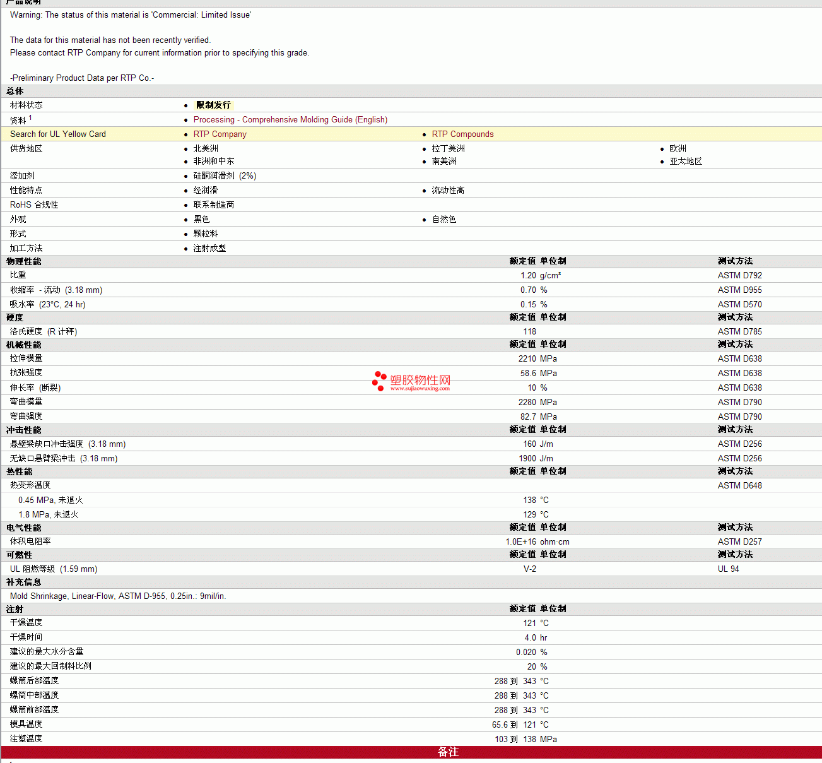Viewport: 822px width, 763px height.
Task: Click the 1.0E+16 volume resistivity value
Action: tap(520, 542)
